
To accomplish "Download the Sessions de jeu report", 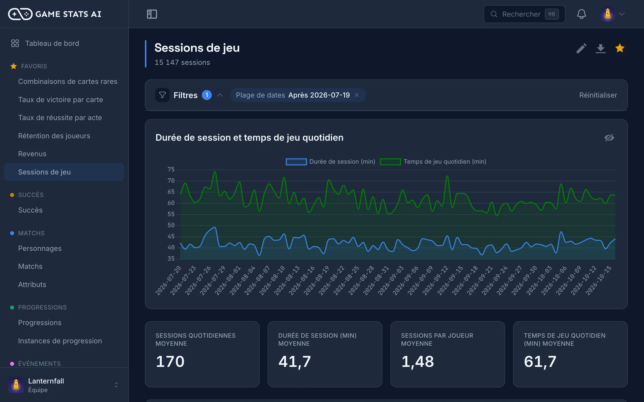I will [x=601, y=48].
